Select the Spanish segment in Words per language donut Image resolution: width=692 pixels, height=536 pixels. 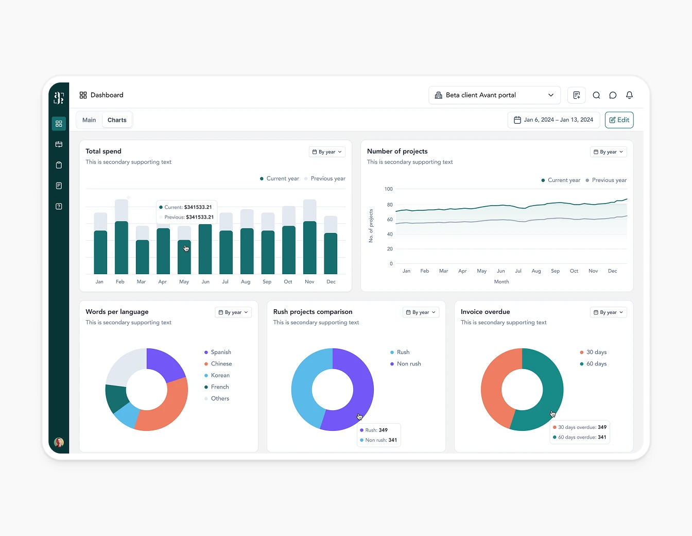(166, 361)
